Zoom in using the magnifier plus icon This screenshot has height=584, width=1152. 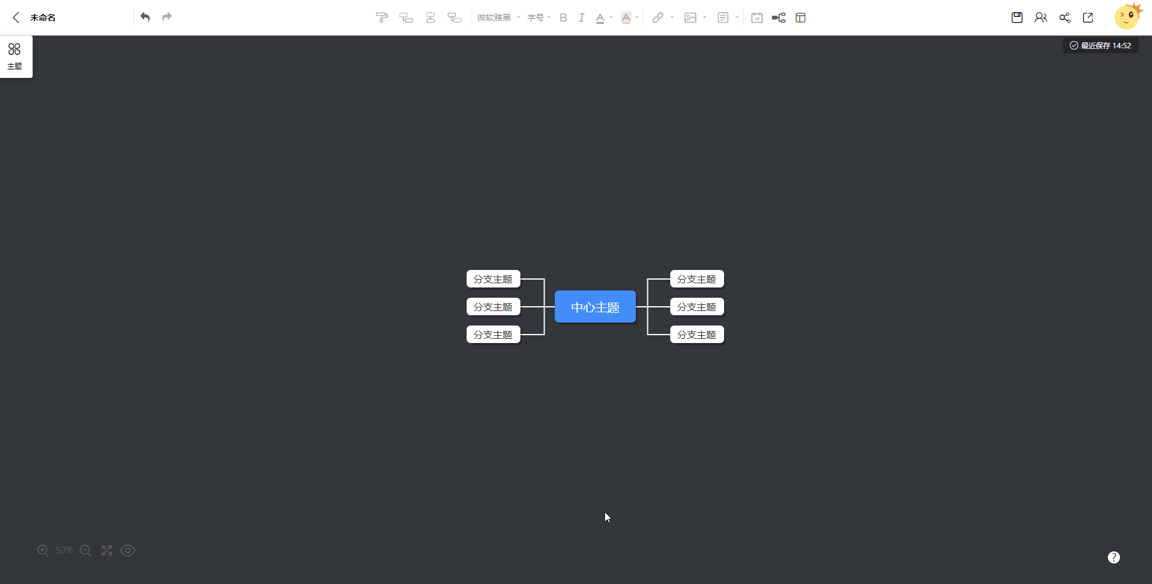43,550
